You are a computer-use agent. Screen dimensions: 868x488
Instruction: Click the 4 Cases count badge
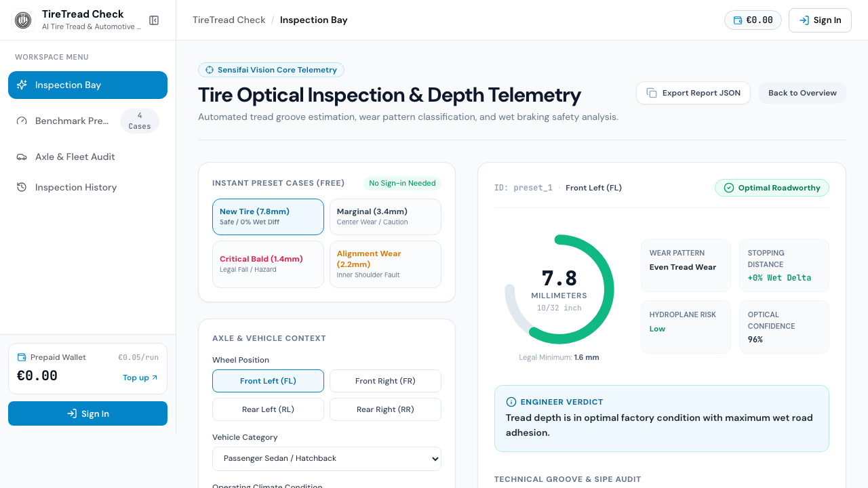pos(140,121)
